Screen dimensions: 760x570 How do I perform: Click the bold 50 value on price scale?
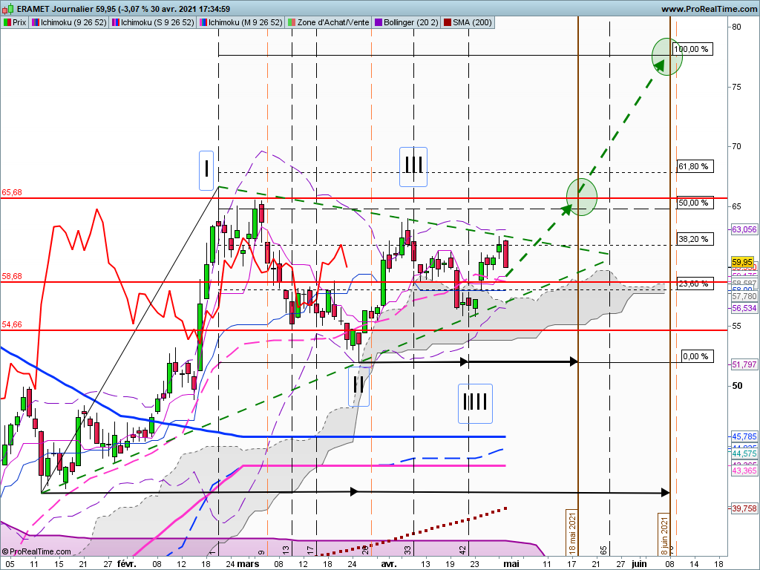(x=737, y=386)
